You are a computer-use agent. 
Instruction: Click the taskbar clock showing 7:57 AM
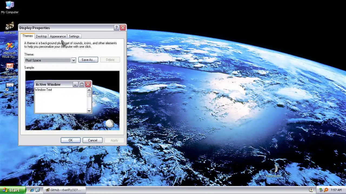click(x=336, y=190)
